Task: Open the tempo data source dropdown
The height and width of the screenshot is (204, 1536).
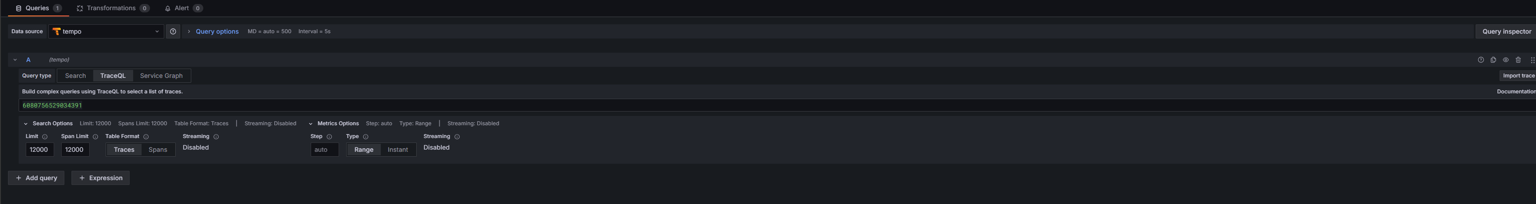Action: coord(106,31)
